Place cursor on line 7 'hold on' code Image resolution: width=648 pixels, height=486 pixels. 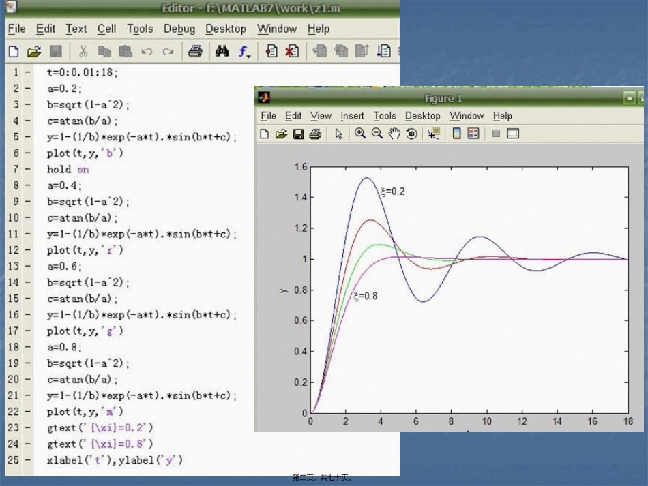point(68,169)
